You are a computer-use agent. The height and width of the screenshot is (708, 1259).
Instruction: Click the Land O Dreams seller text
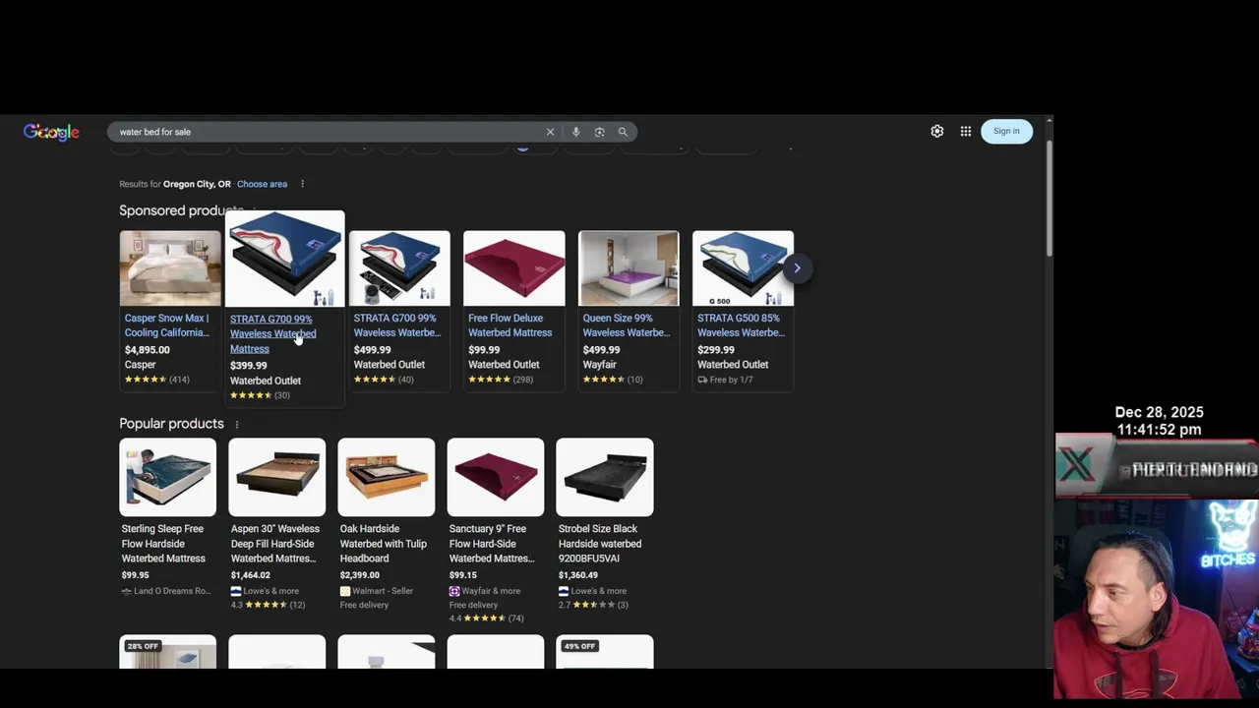point(172,591)
